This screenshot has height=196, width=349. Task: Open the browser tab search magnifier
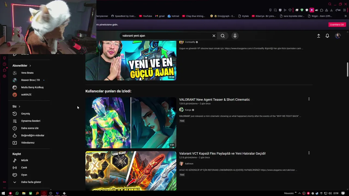click(330, 4)
